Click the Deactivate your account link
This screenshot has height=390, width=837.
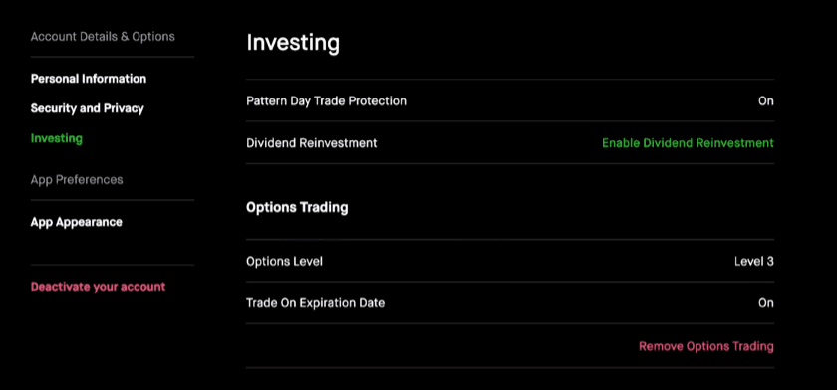pos(99,287)
